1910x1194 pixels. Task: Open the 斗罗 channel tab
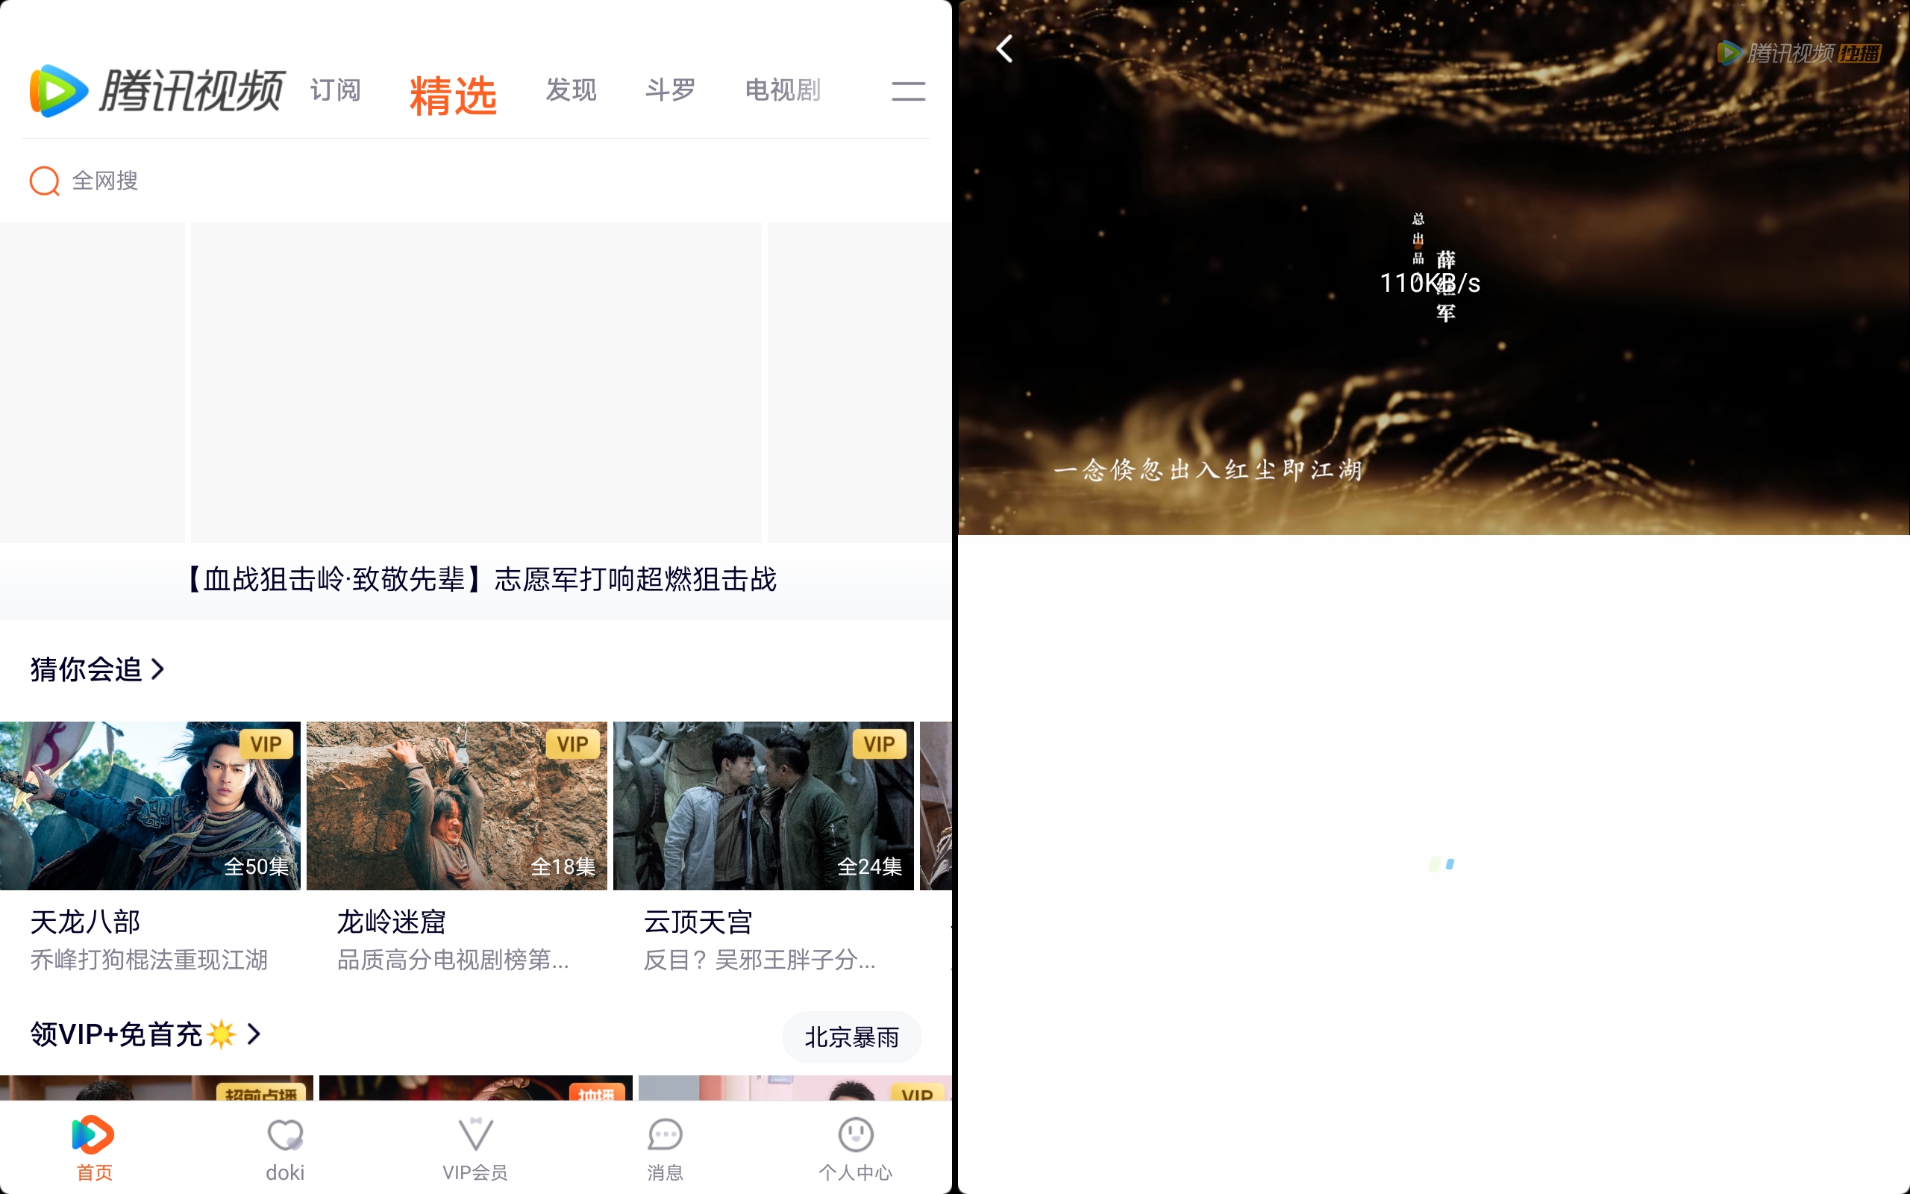point(670,91)
